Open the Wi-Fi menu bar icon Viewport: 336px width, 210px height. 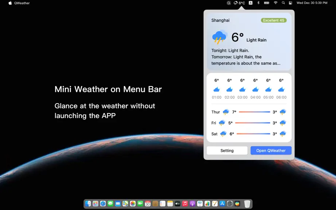tap(276, 3)
